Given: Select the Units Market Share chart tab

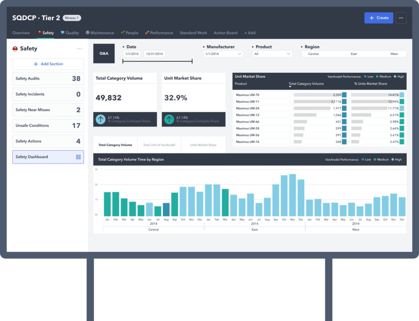Looking at the screenshot, I should (203, 145).
